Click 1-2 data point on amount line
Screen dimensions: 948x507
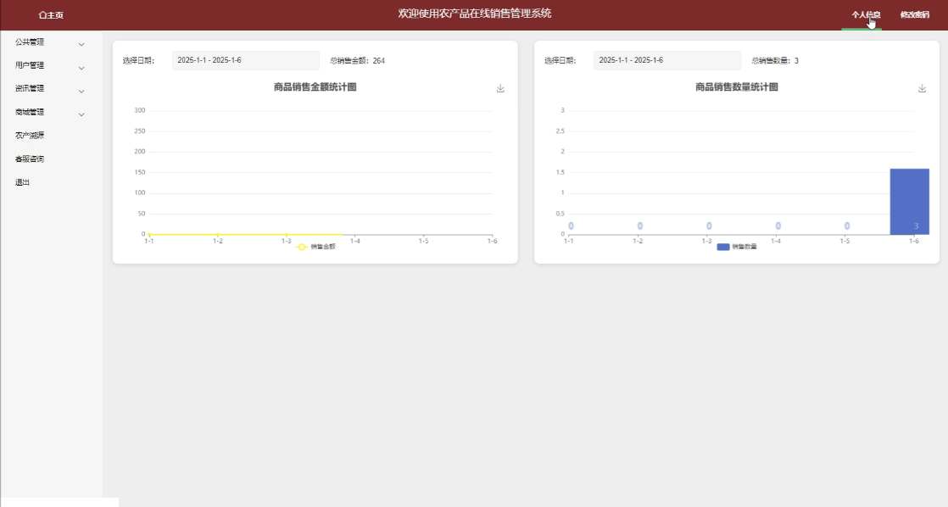tap(218, 234)
